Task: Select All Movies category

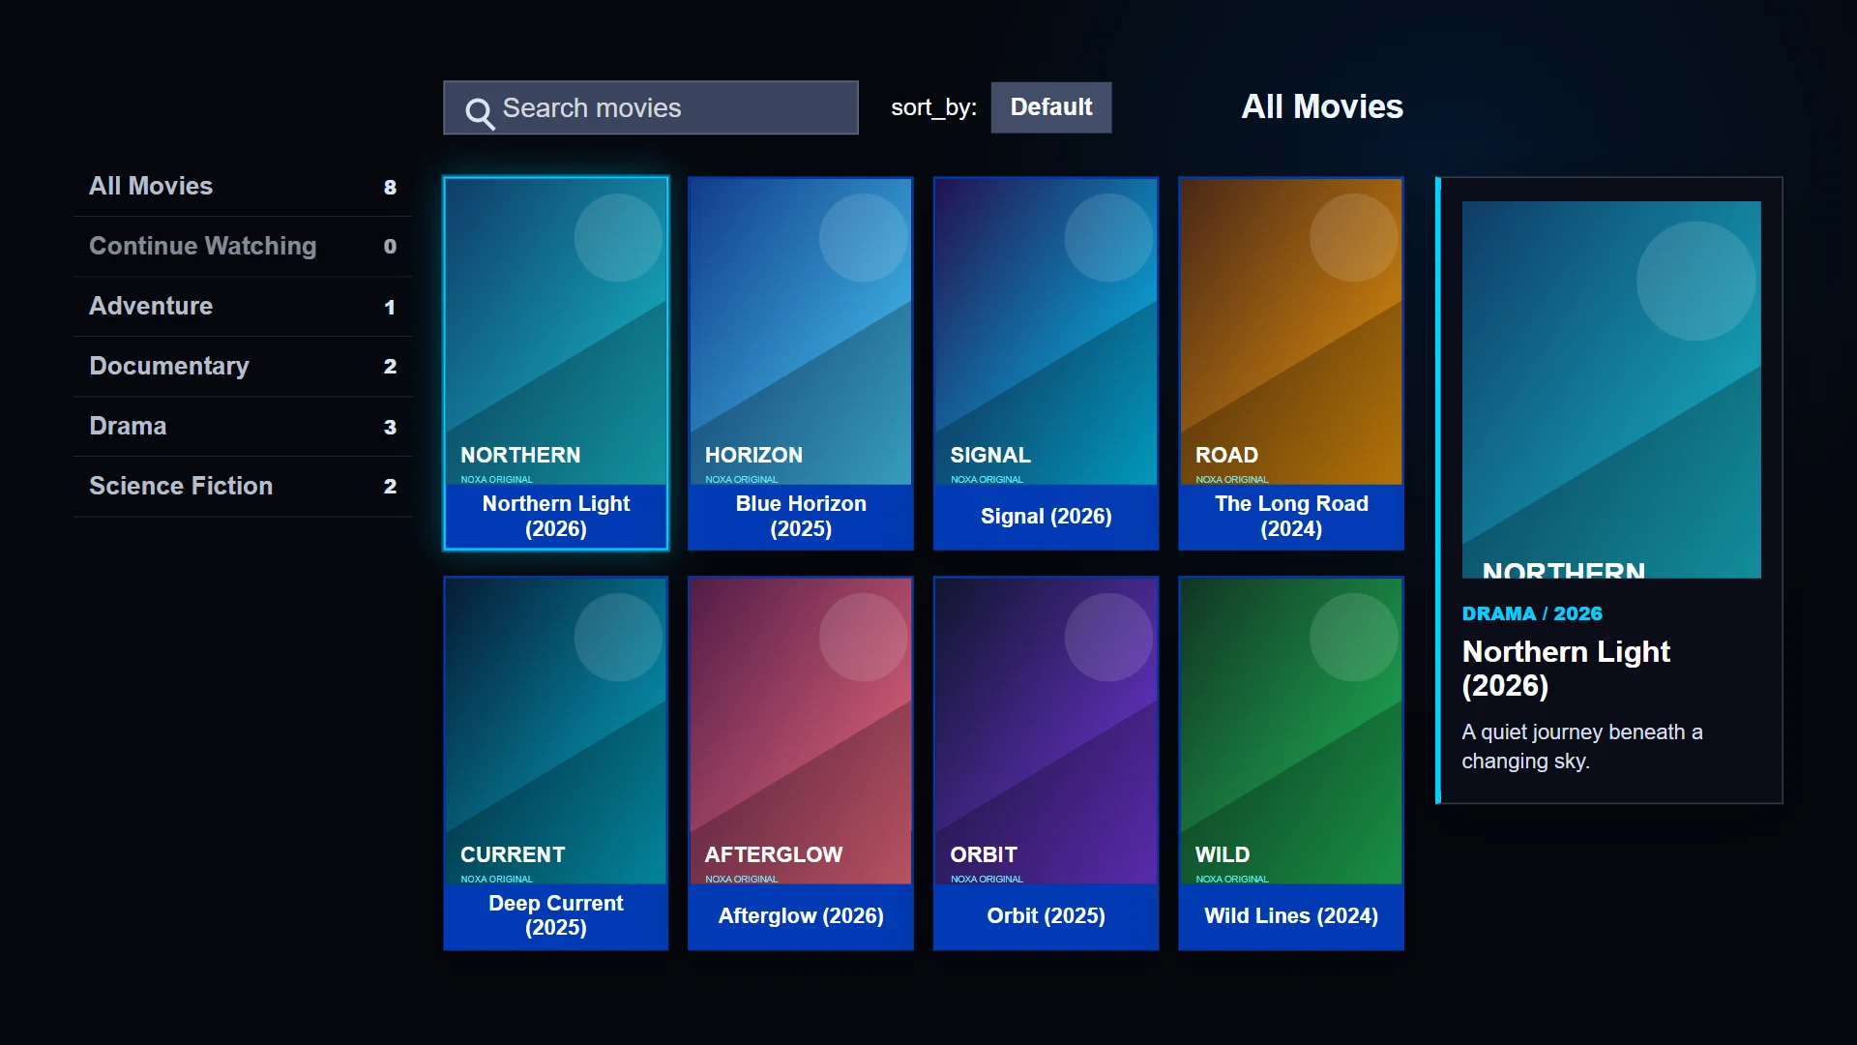Action: (x=243, y=187)
